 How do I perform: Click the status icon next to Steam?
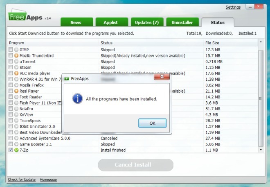(16, 67)
